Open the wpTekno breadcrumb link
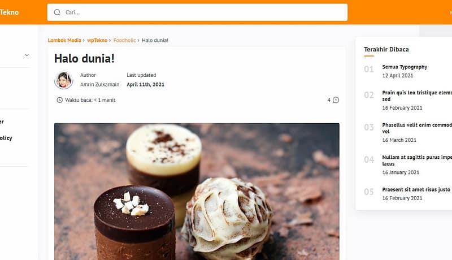 [x=97, y=40]
